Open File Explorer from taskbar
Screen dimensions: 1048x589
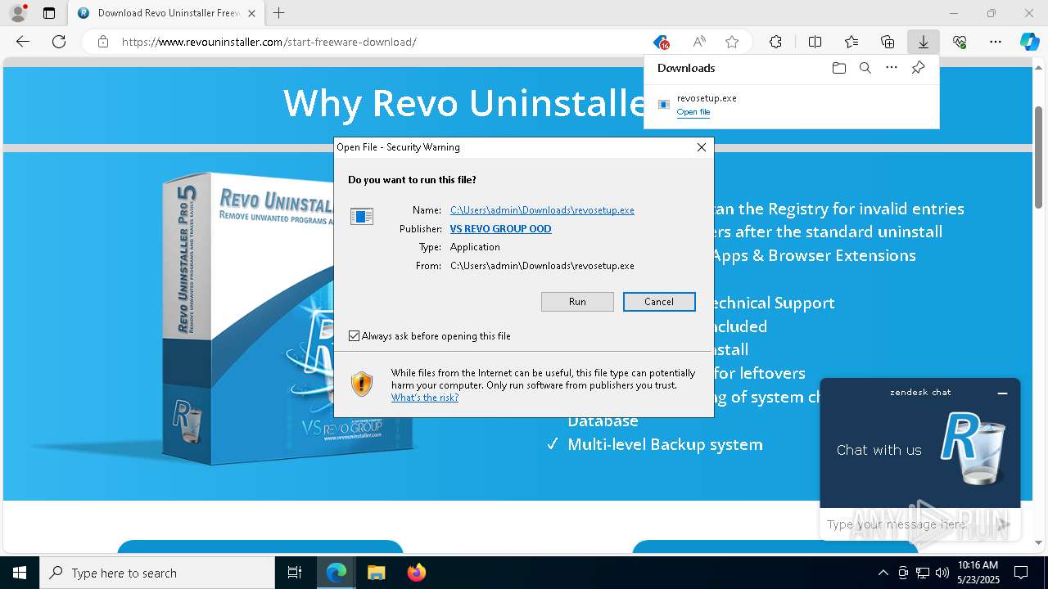coord(376,573)
